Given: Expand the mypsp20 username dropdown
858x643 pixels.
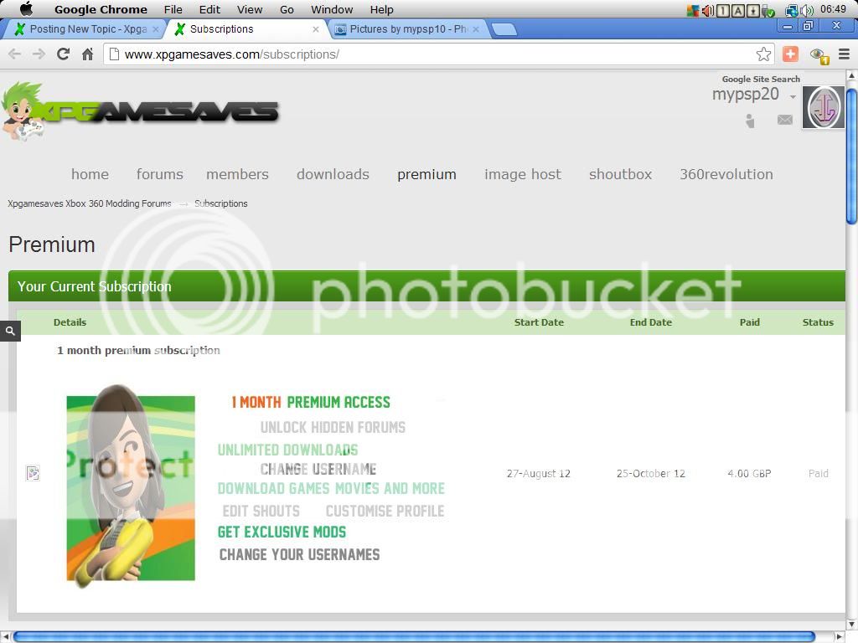Looking at the screenshot, I should [x=793, y=97].
